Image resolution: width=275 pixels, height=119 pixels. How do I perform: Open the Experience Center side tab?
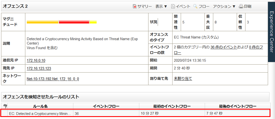[272, 32]
